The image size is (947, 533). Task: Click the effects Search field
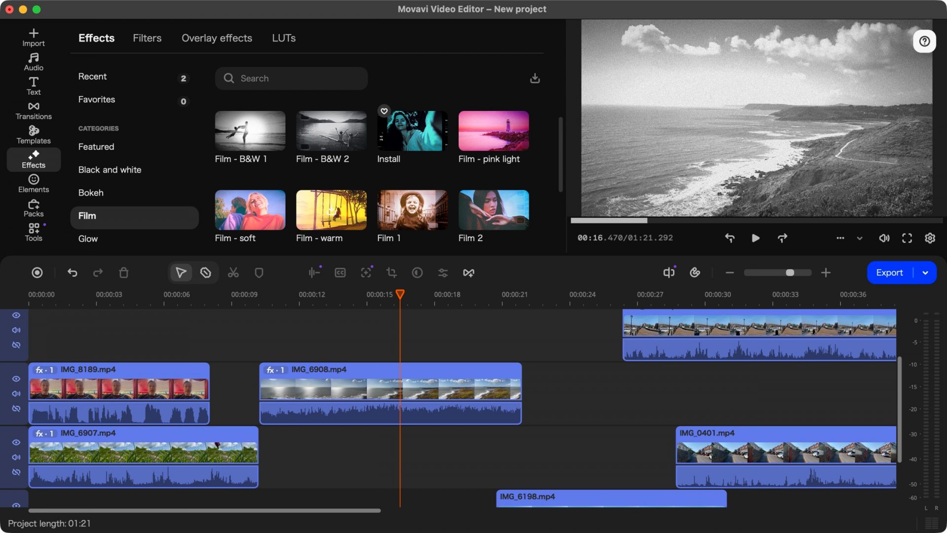tap(291, 78)
